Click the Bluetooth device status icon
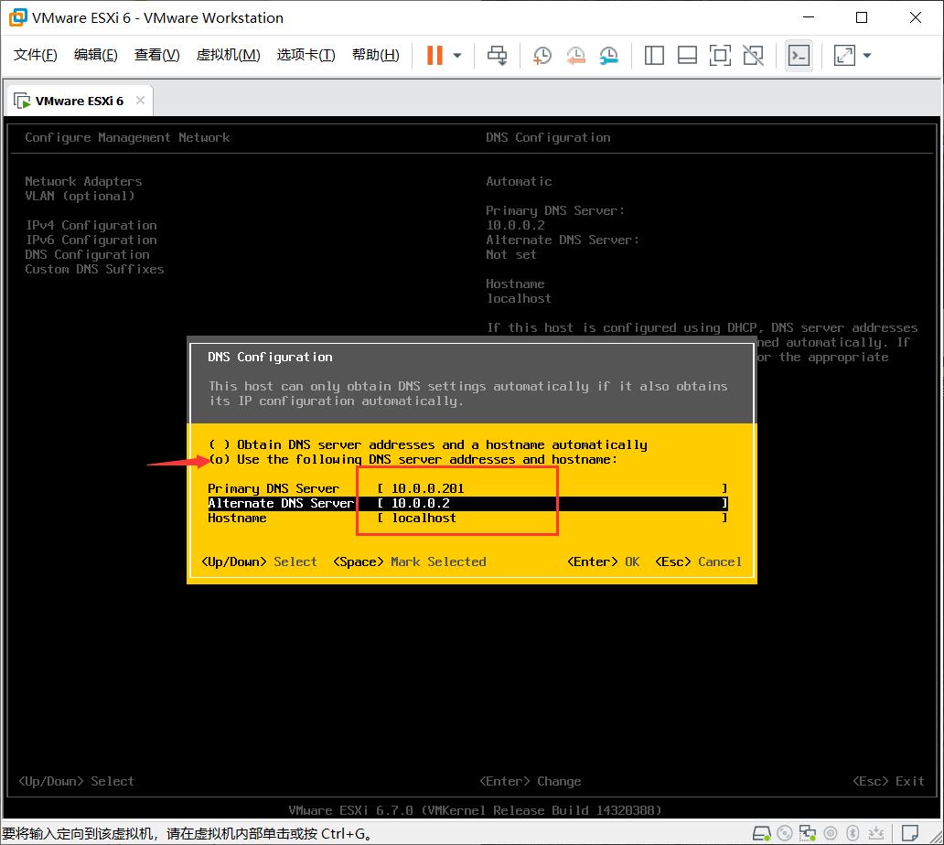The image size is (944, 845). point(853,833)
